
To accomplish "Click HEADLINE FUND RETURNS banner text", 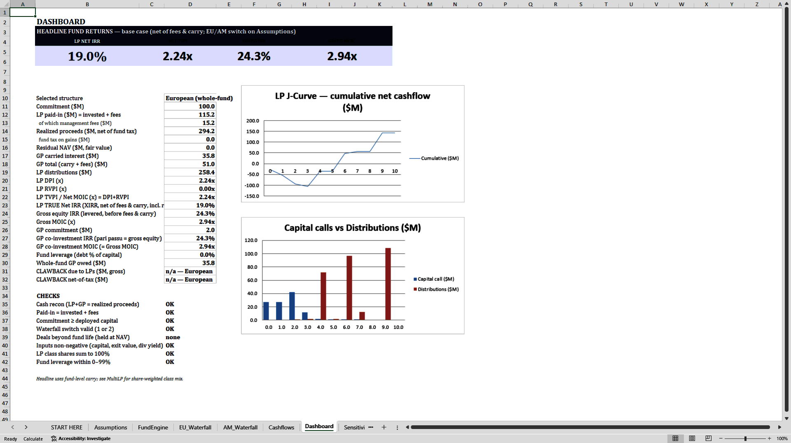I will [166, 31].
